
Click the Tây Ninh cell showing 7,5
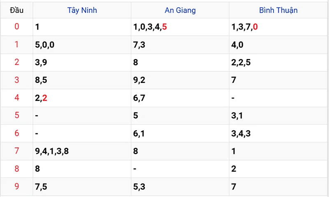click(x=42, y=187)
